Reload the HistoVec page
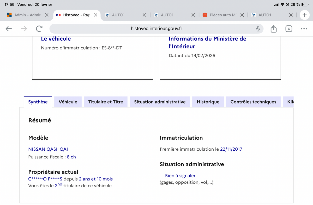 coord(39,29)
